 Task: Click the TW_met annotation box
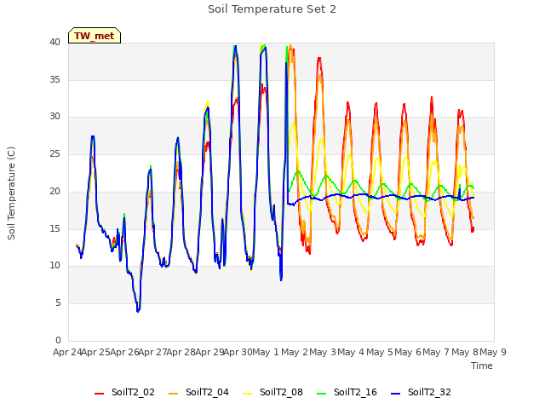tap(95, 36)
